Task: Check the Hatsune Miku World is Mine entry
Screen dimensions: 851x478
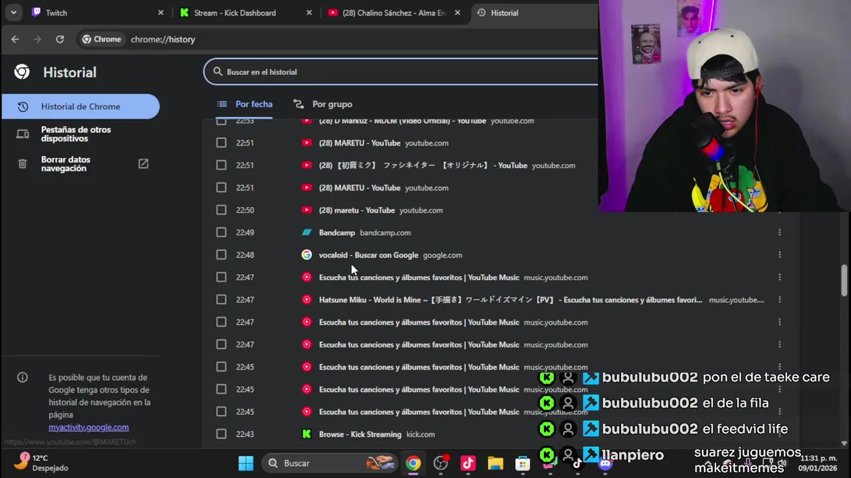Action: click(221, 299)
